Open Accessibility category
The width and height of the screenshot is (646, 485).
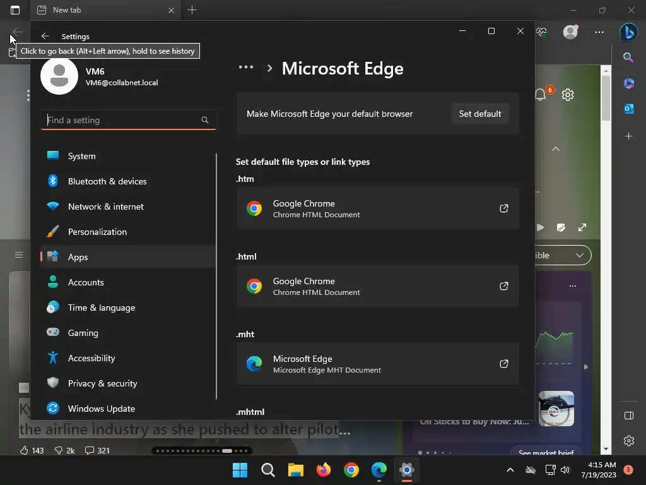(128, 358)
